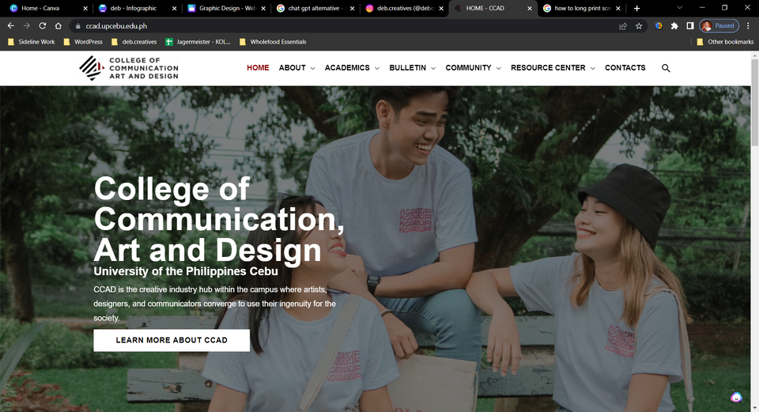Click the page vertical scrollbar thumb
Image resolution: width=759 pixels, height=412 pixels.
754,103
